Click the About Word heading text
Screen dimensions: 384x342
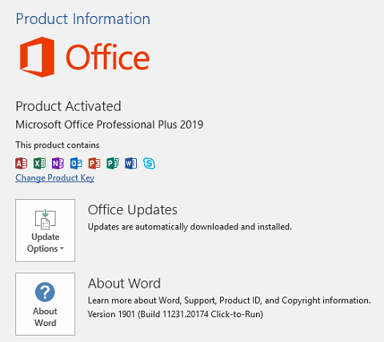click(x=124, y=284)
